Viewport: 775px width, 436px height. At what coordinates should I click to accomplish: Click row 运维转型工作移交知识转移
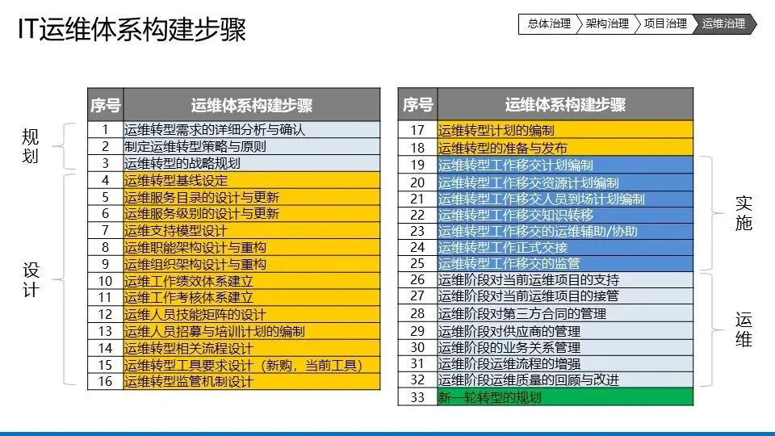click(x=546, y=215)
